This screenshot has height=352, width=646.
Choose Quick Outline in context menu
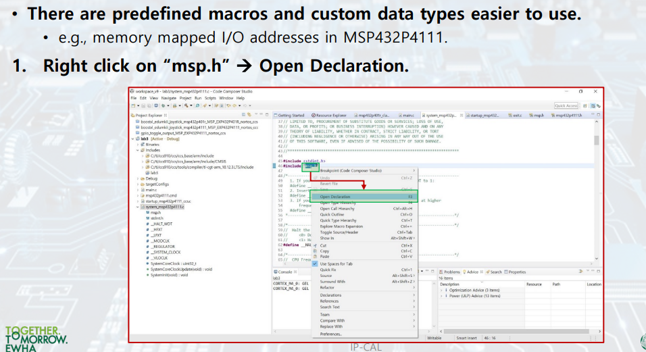click(x=364, y=214)
